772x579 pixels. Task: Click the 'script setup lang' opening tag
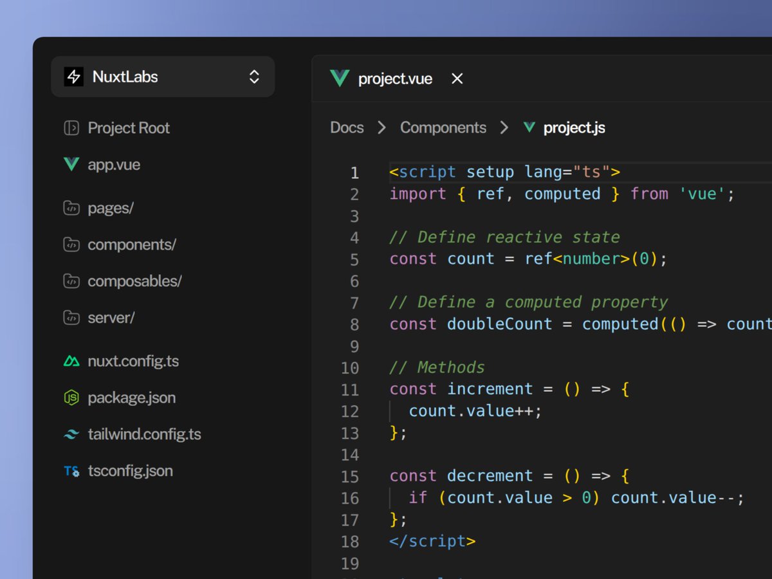[505, 172]
